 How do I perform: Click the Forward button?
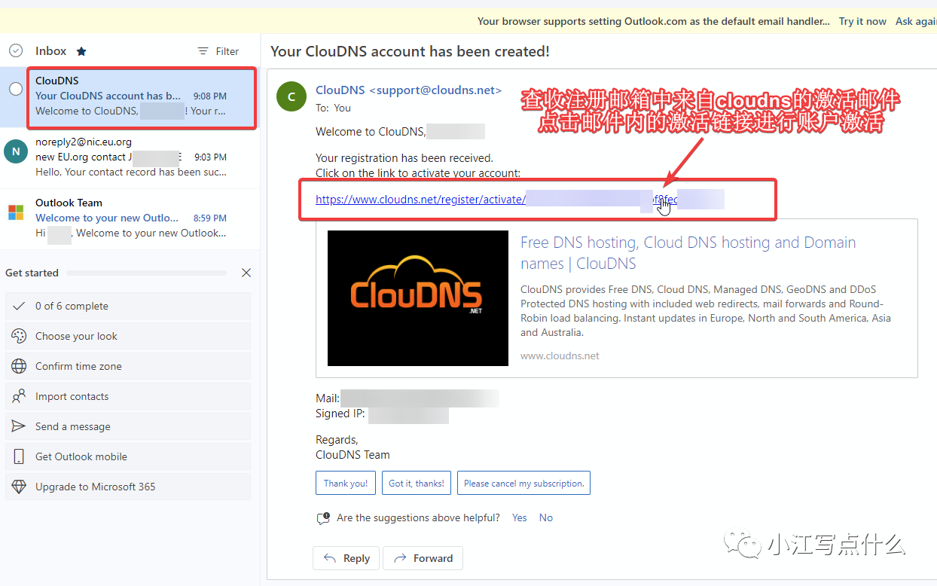tap(423, 558)
